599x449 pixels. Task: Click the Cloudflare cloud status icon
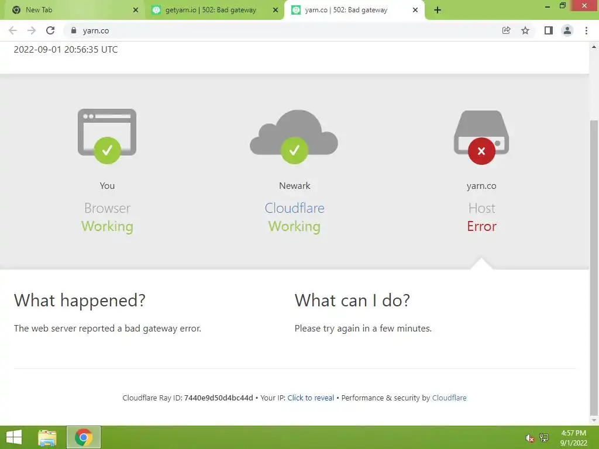[x=294, y=137]
